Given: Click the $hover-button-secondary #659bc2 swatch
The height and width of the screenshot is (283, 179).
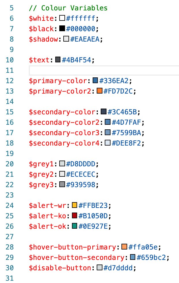Looking at the screenshot, I should [x=133, y=257].
